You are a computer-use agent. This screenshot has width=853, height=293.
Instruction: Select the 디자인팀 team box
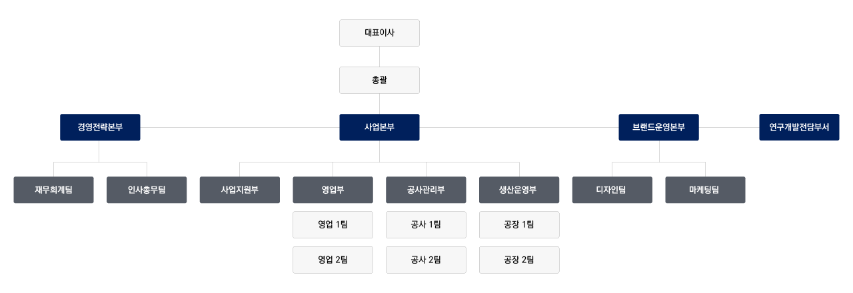coord(612,190)
